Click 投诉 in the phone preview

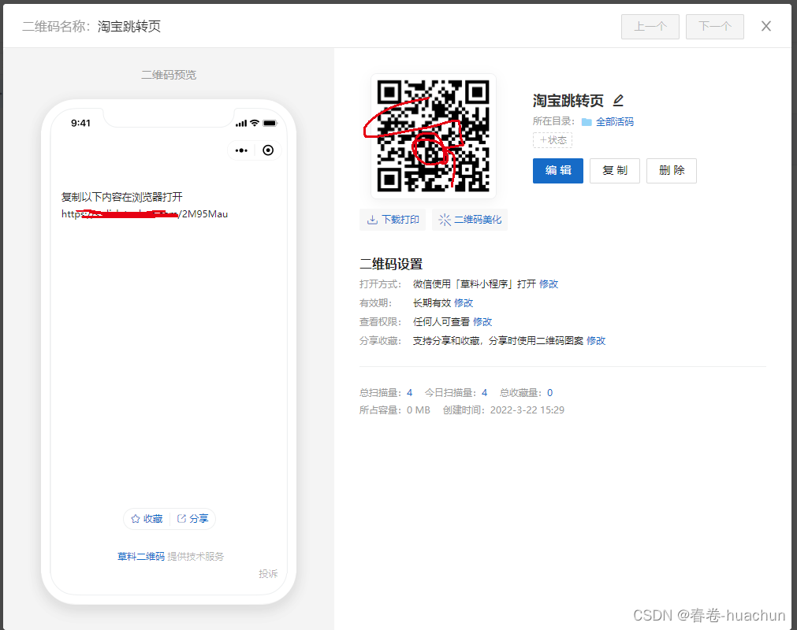(268, 573)
